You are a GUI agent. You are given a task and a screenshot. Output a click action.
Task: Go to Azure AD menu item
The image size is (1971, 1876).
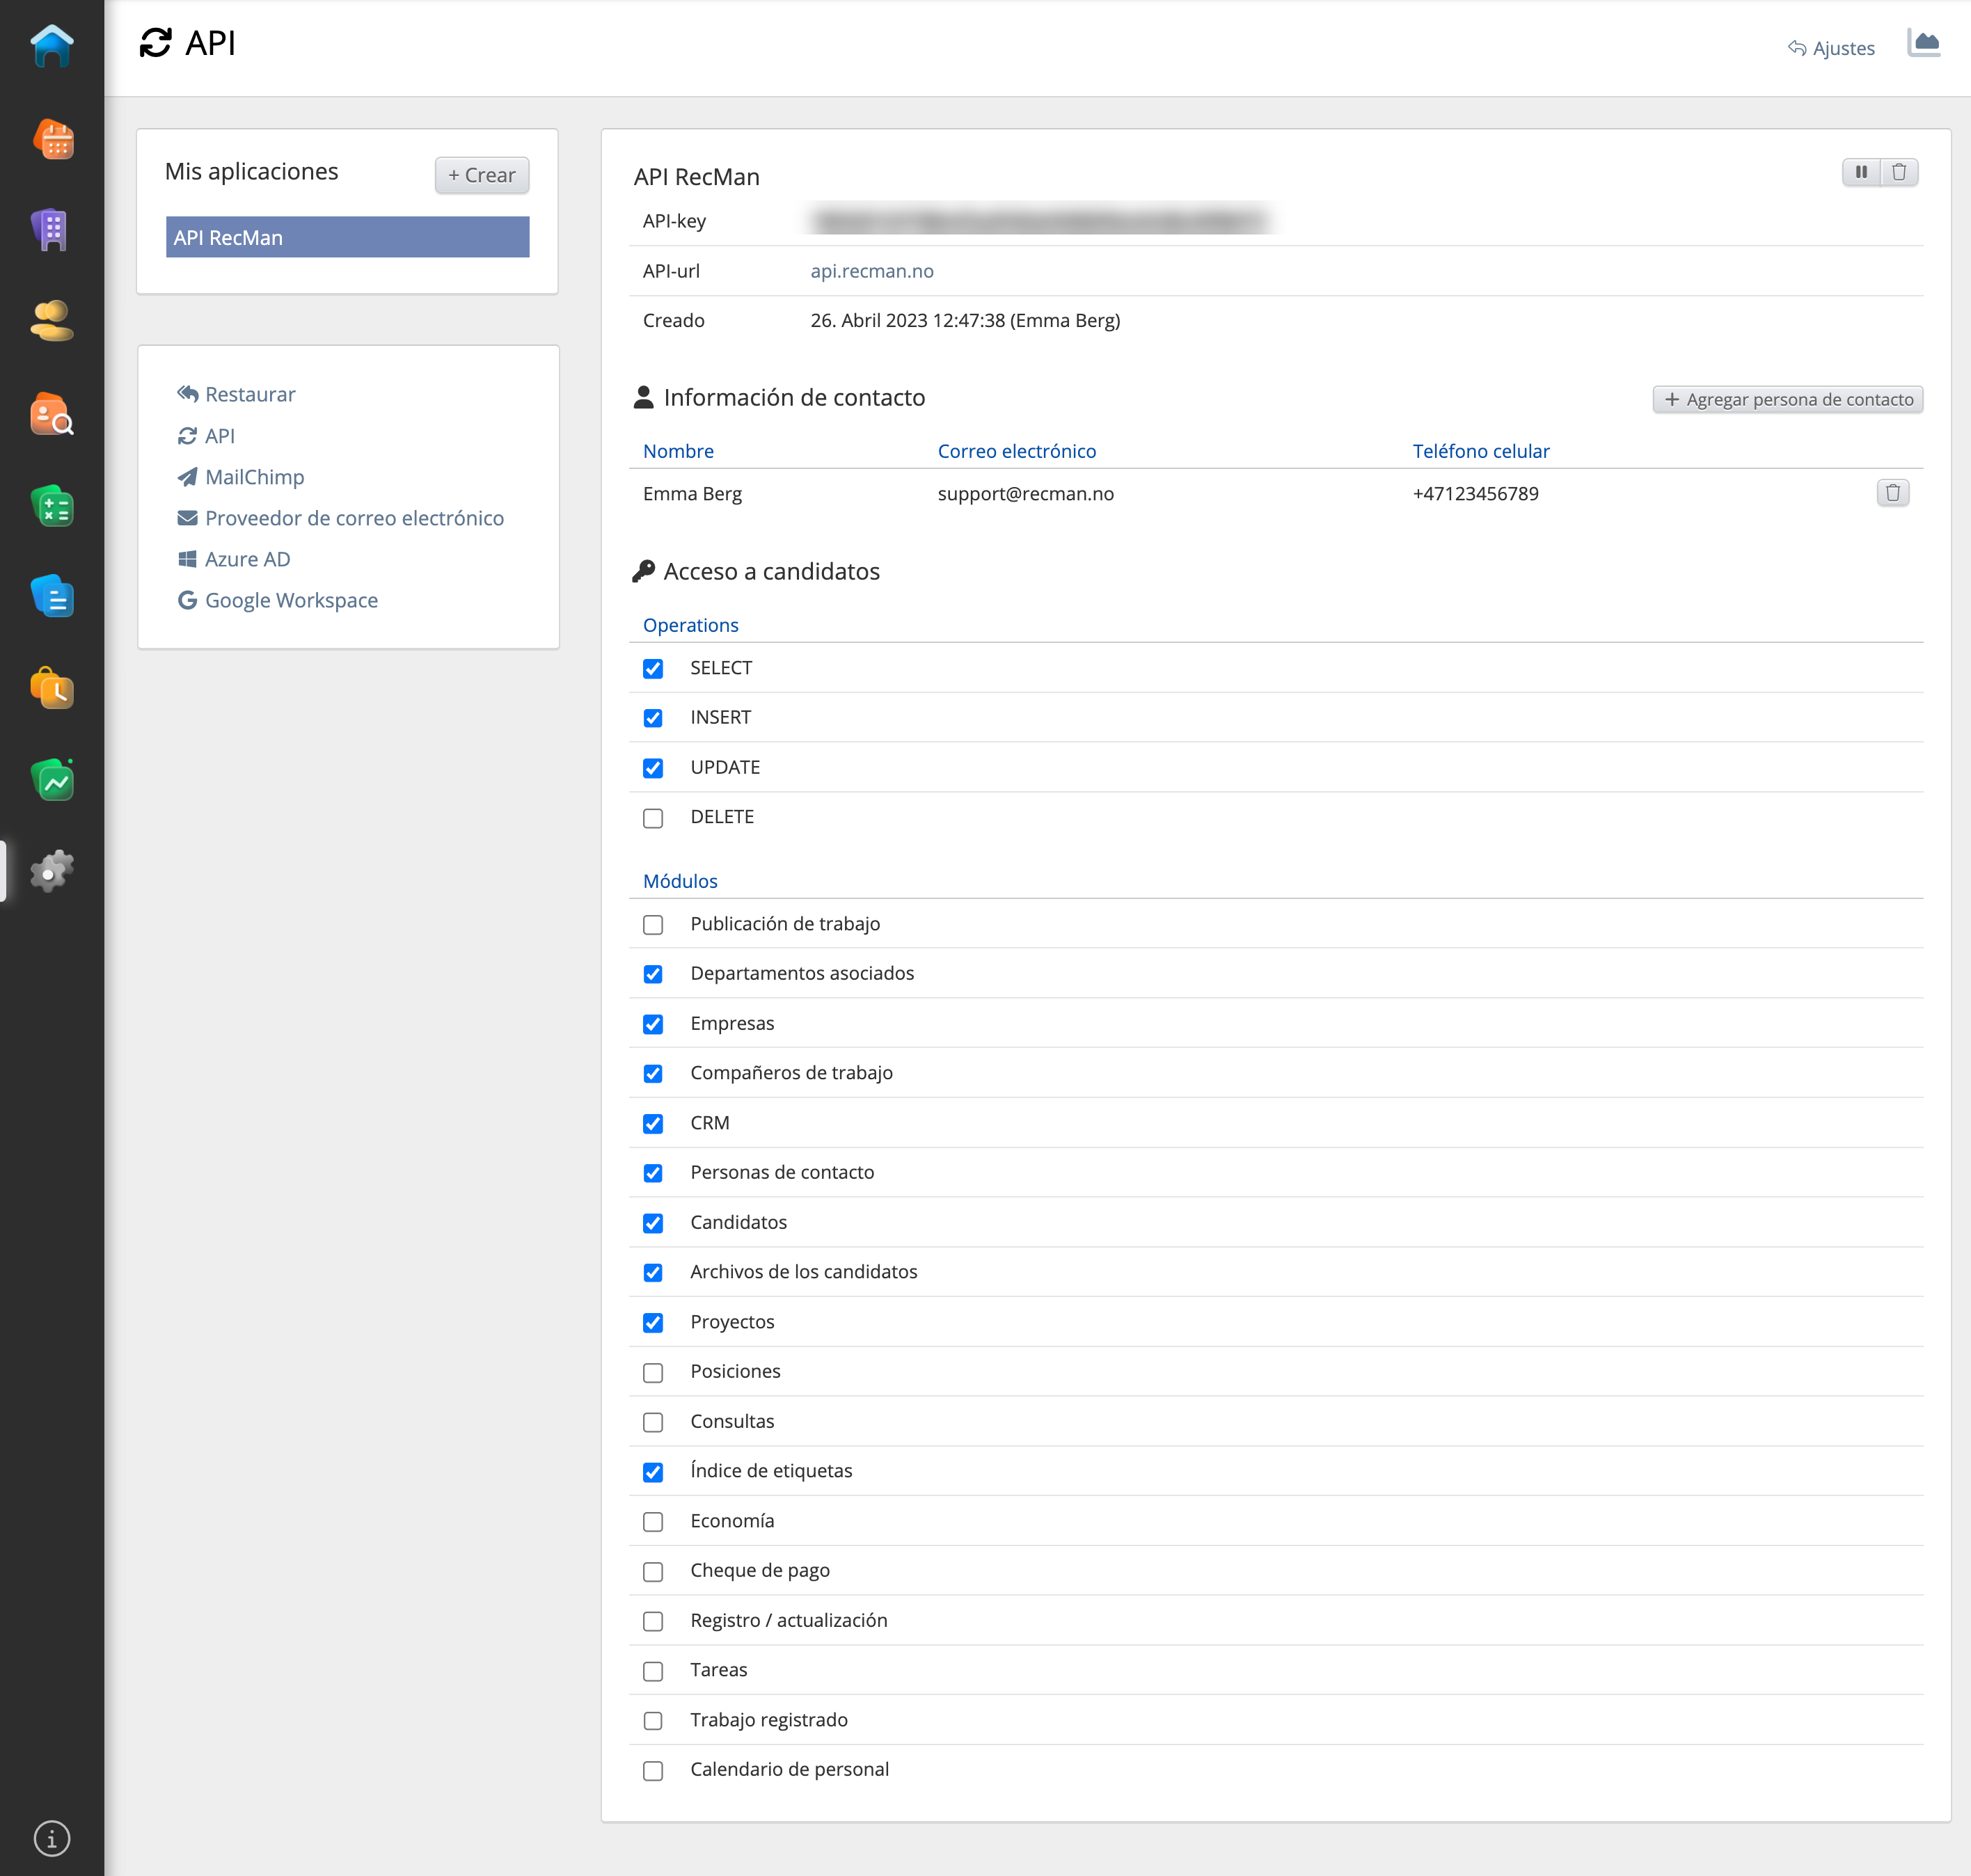click(x=247, y=559)
